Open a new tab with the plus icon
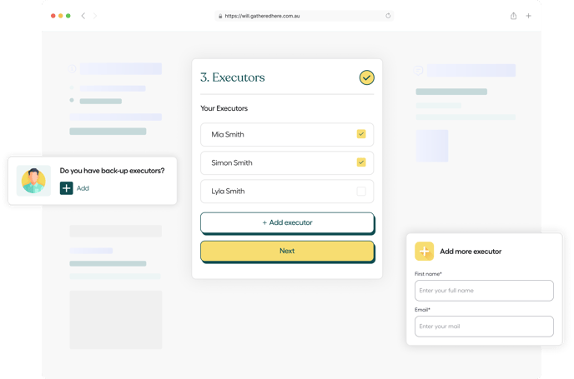 point(528,16)
